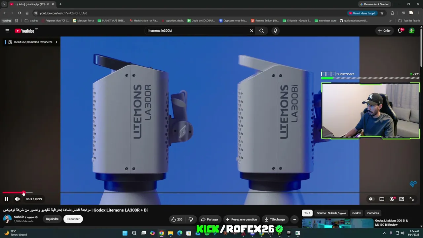Image resolution: width=423 pixels, height=238 pixels.
Task: Open Tous les favoris folder
Action: point(409,20)
